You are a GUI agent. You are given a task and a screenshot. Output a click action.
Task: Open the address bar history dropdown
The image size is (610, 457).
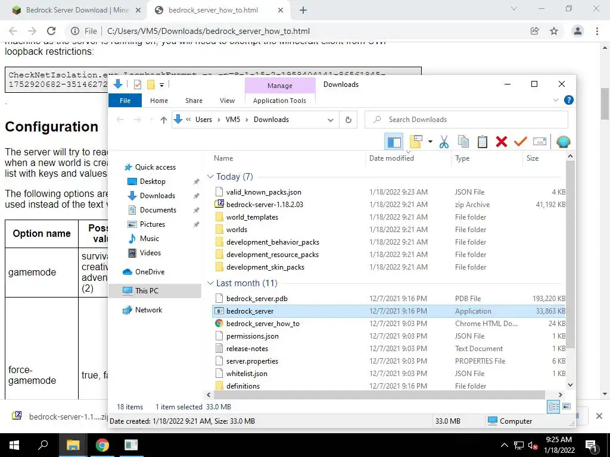[330, 120]
